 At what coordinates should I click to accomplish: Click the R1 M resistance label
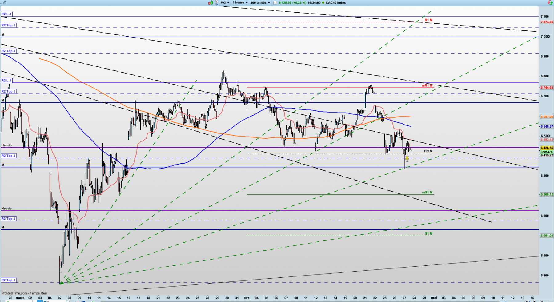pyautogui.click(x=428, y=20)
